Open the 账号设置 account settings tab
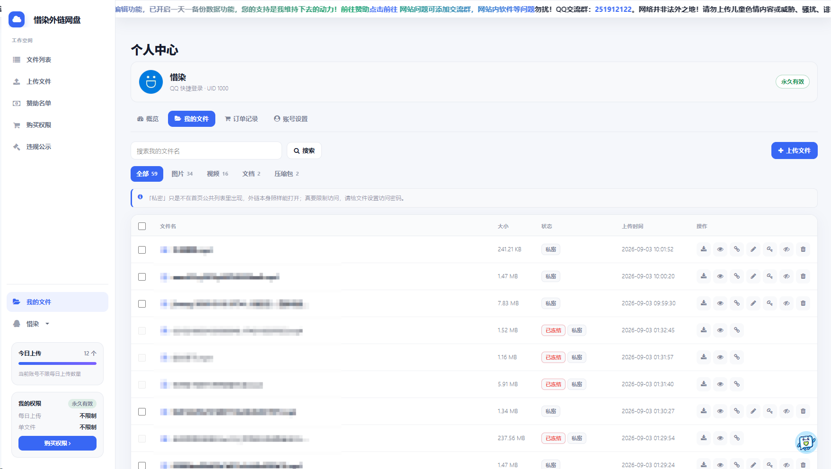This screenshot has height=469, width=831. (x=291, y=119)
